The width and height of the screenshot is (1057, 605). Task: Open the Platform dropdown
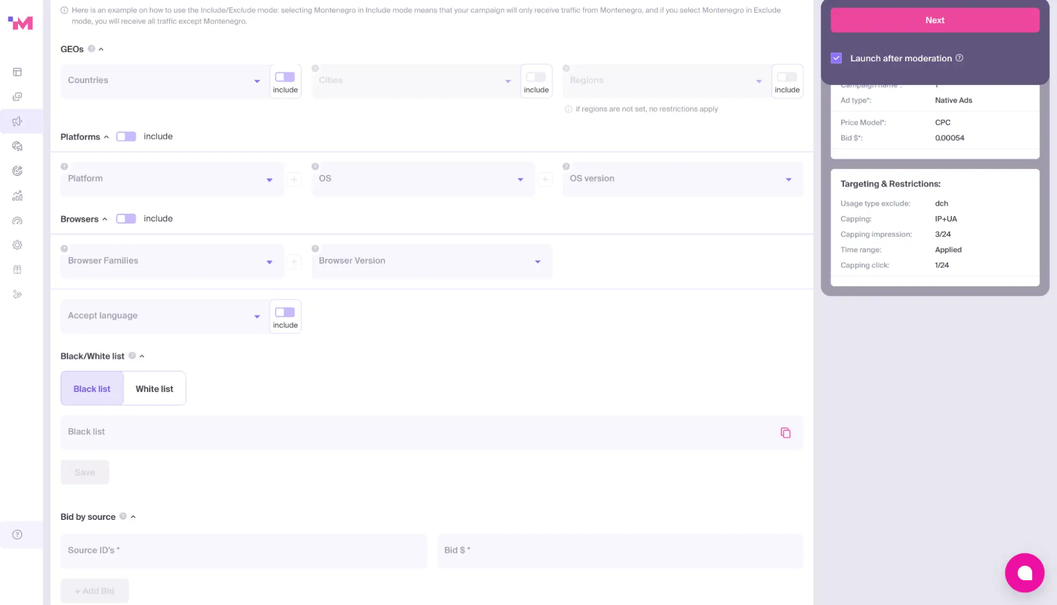pyautogui.click(x=172, y=179)
